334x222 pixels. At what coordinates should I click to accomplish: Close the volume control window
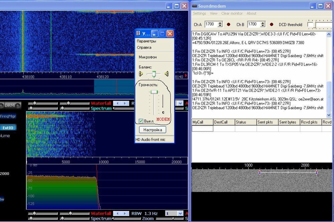[170, 33]
